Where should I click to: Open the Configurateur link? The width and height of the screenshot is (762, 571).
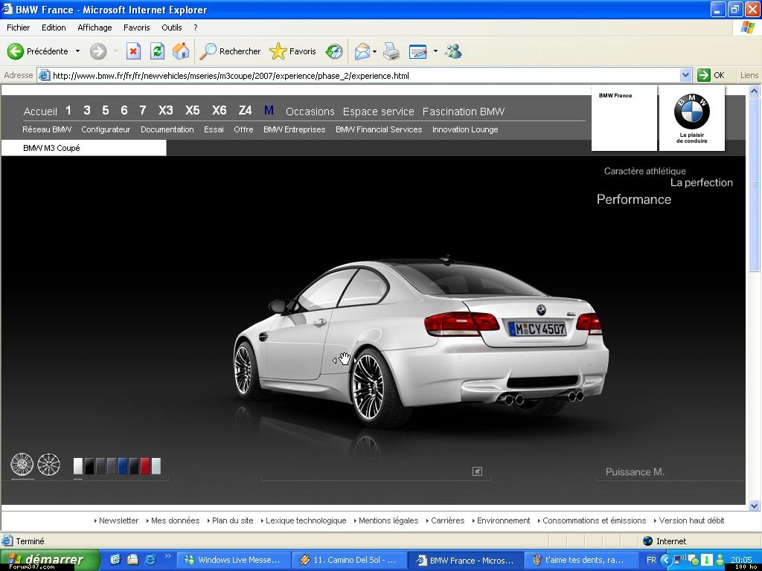click(x=106, y=129)
